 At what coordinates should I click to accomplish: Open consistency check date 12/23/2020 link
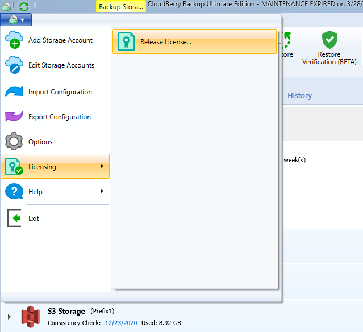[x=121, y=323]
